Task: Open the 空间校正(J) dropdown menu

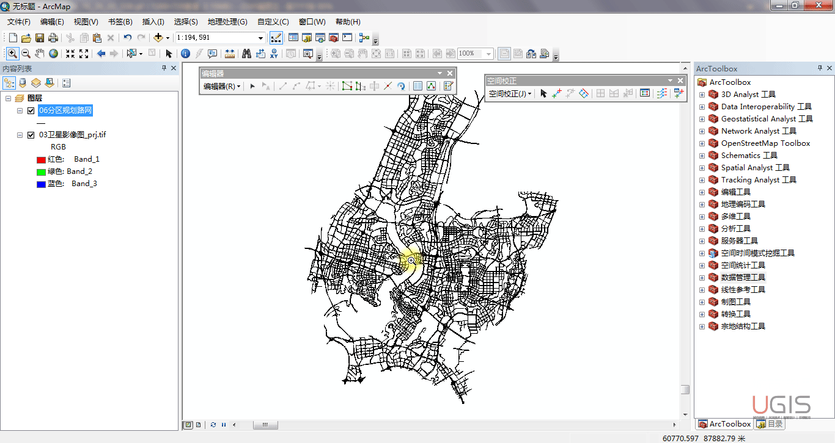Action: 510,94
